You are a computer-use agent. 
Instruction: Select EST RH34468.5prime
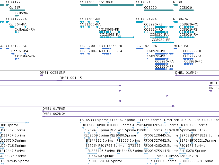pyautogui.click(x=130, y=151)
